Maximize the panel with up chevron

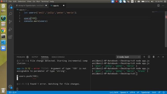tap(158, 57)
